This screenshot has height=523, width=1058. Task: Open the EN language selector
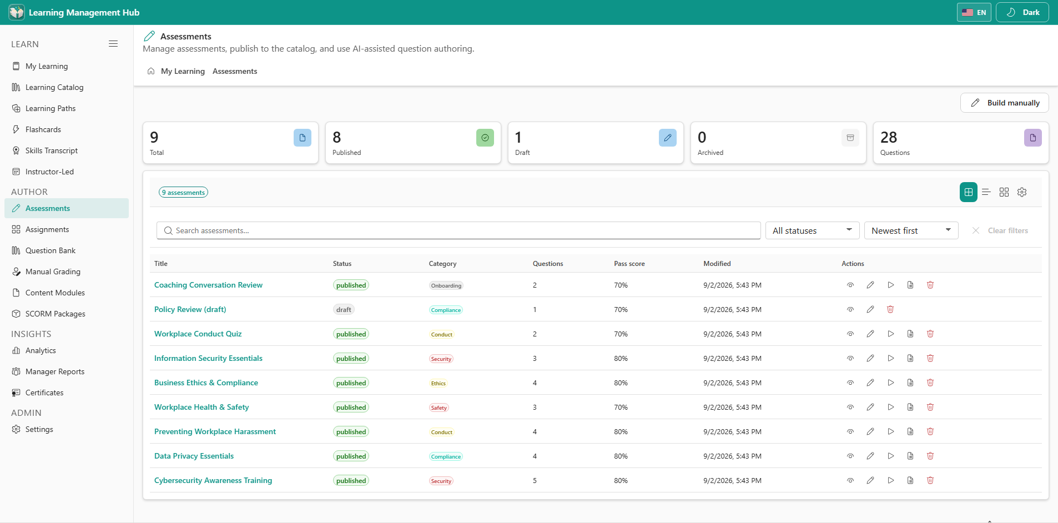pyautogui.click(x=974, y=12)
